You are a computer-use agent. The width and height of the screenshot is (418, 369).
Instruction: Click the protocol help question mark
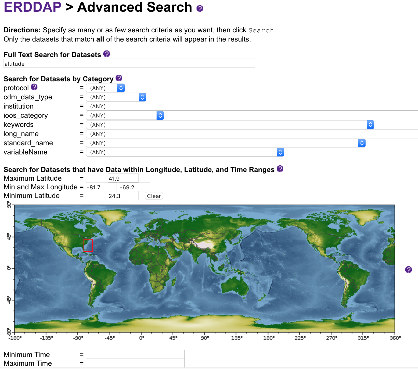34,87
